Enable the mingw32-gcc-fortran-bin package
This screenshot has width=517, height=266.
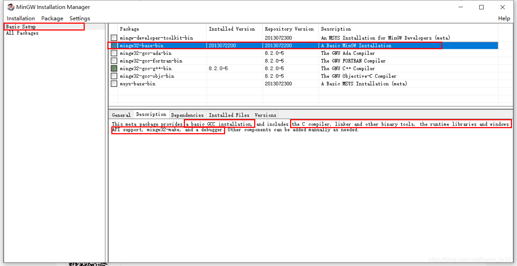[x=114, y=61]
